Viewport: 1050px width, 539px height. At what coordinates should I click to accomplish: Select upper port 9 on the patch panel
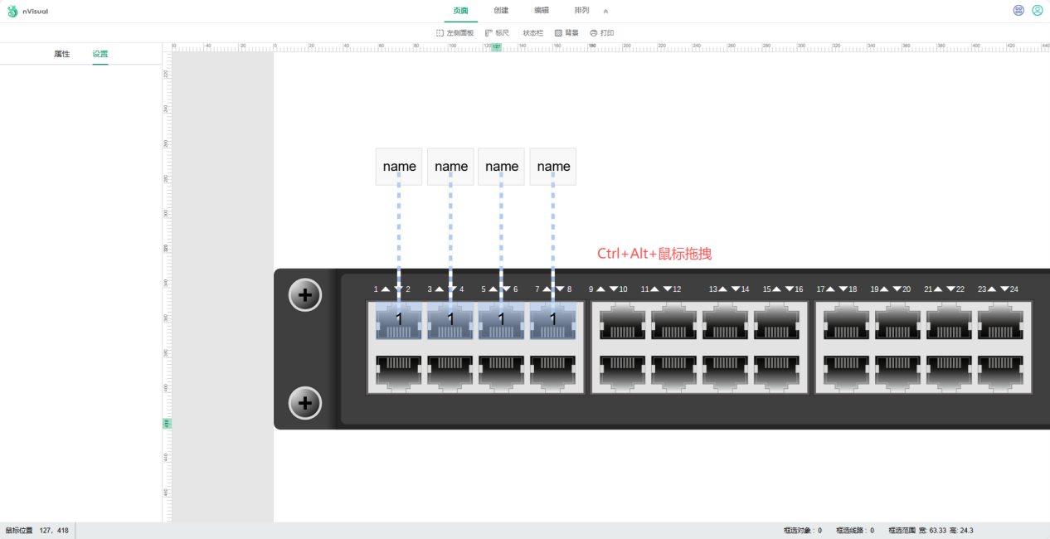pos(623,323)
